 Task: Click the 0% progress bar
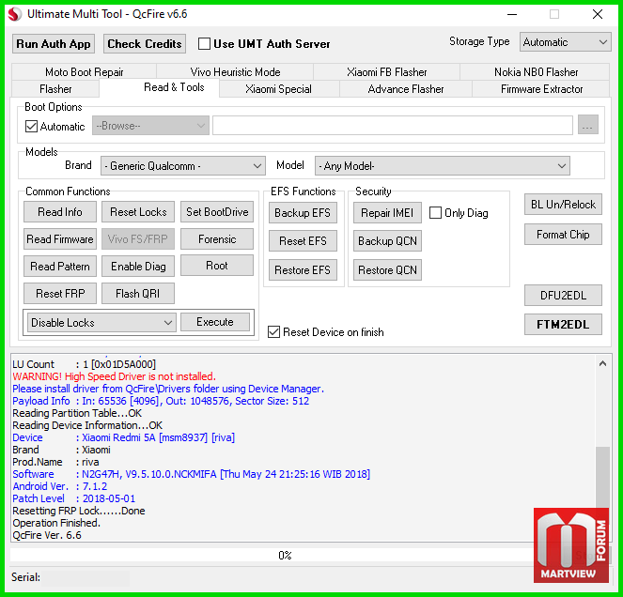tap(284, 555)
